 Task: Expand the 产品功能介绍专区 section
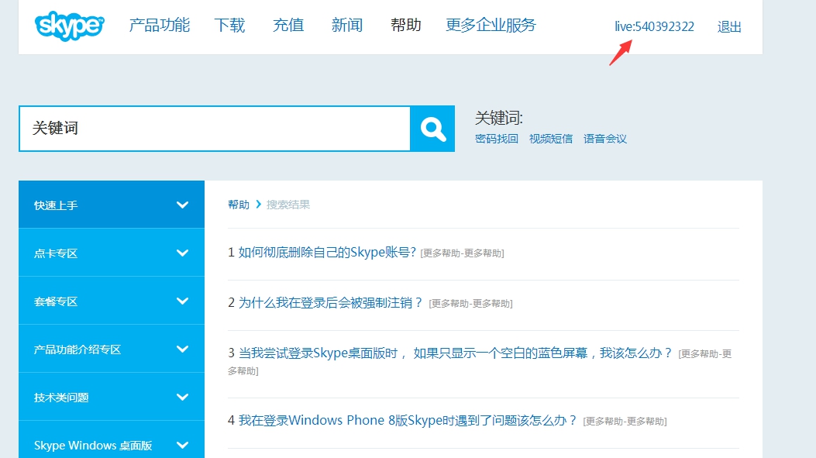pyautogui.click(x=111, y=349)
